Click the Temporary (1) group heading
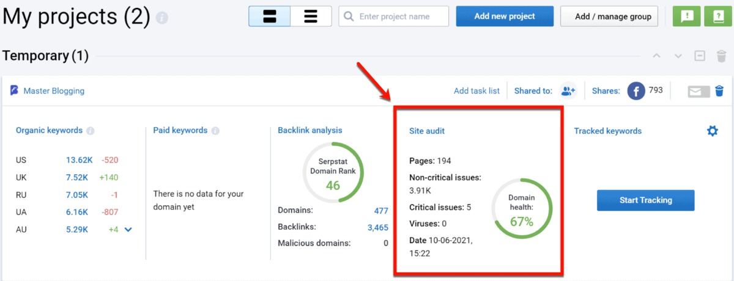The image size is (734, 281). point(46,56)
